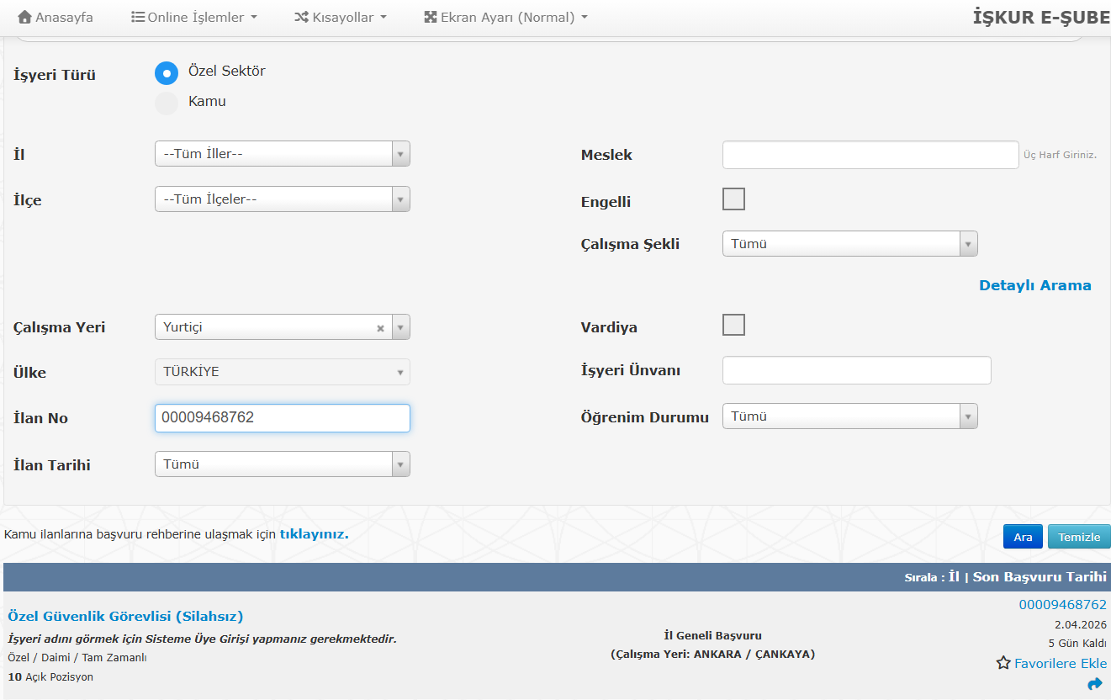Click the İlan No input field
This screenshot has height=700, width=1111.
click(x=283, y=418)
